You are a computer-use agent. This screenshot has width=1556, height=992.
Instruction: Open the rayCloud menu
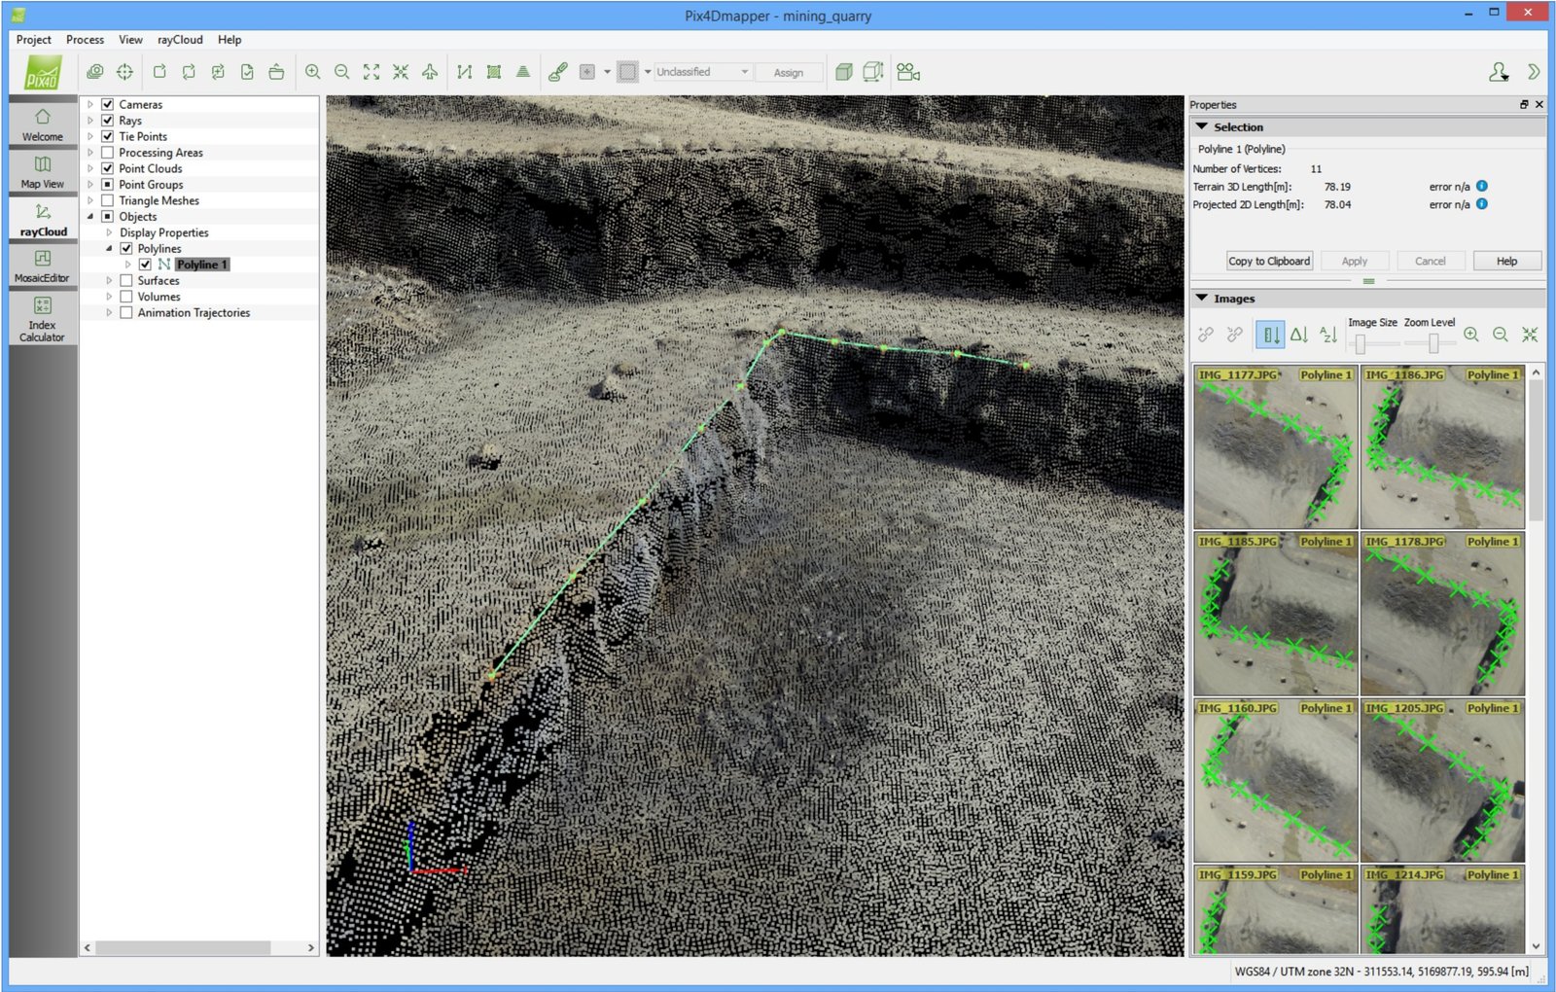point(180,40)
